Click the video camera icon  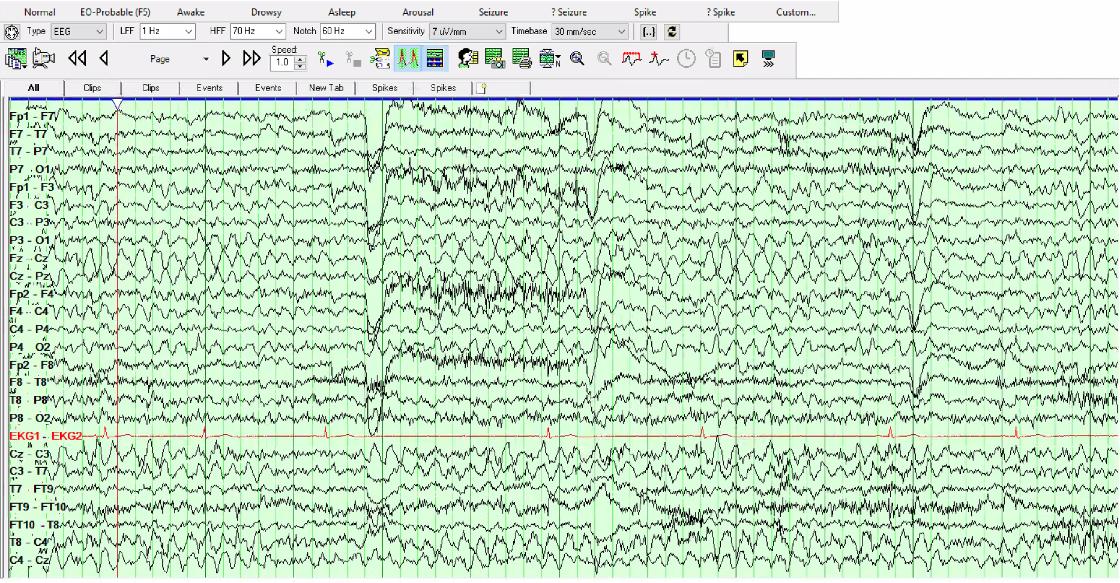pos(43,59)
